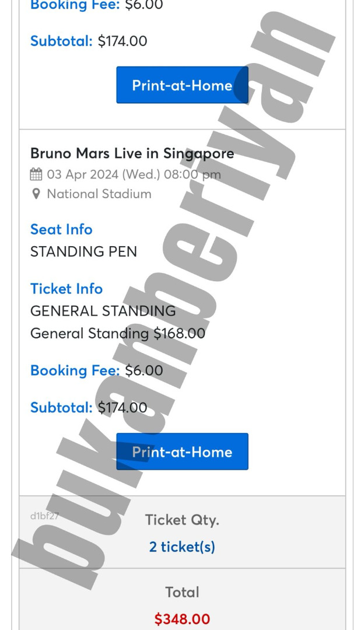
Task: Tap the 2 ticket(s) quantity text
Action: 182,547
